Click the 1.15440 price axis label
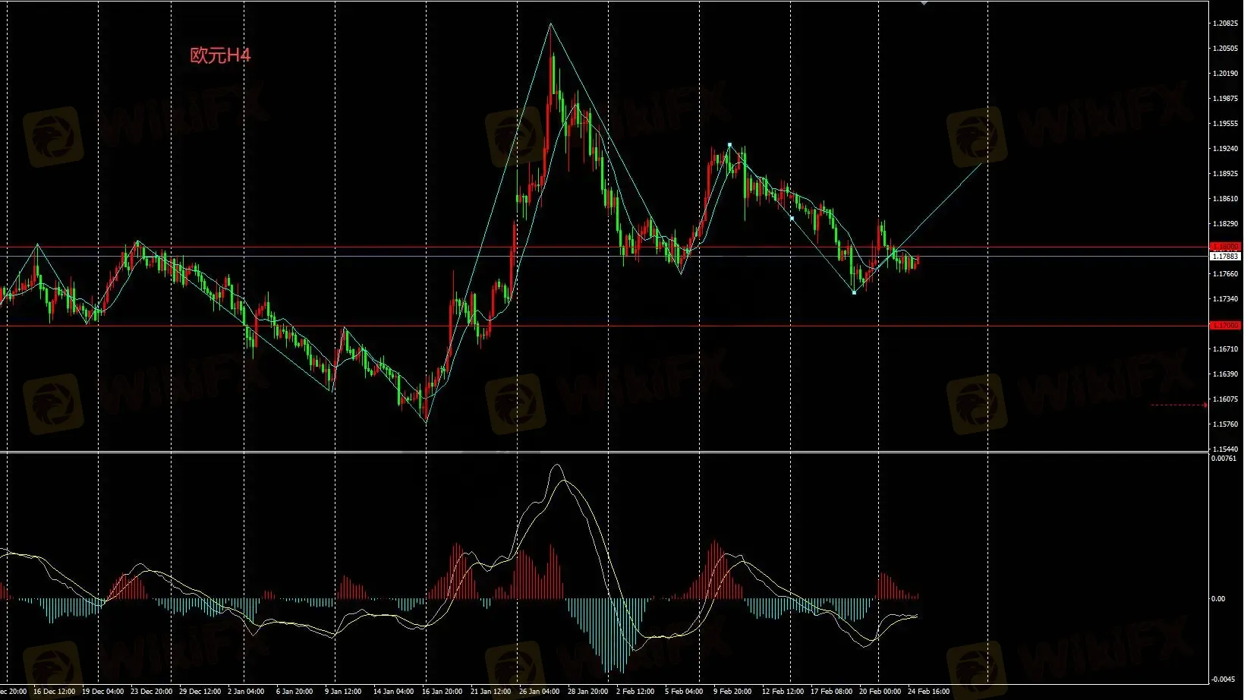The width and height of the screenshot is (1244, 700). (x=1225, y=449)
